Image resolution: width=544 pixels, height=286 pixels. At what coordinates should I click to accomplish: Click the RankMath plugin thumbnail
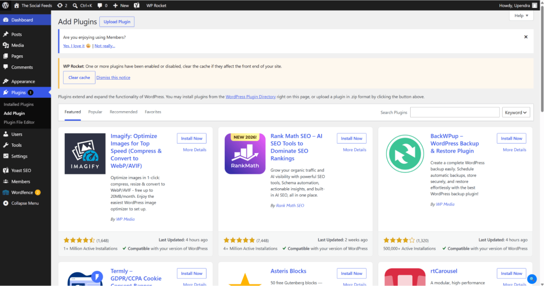tap(245, 154)
